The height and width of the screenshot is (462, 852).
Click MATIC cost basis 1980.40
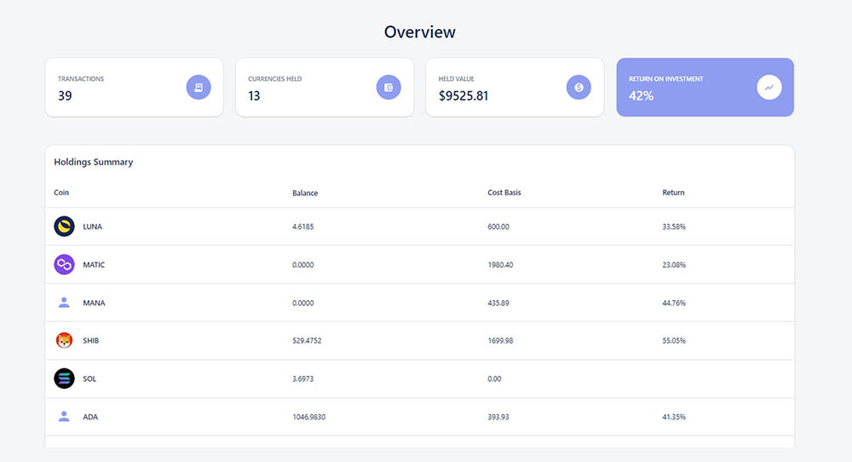500,265
